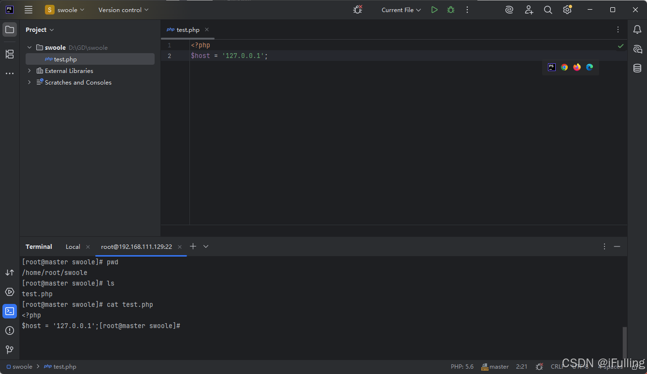Click line 2 of the code editor

(x=408, y=56)
